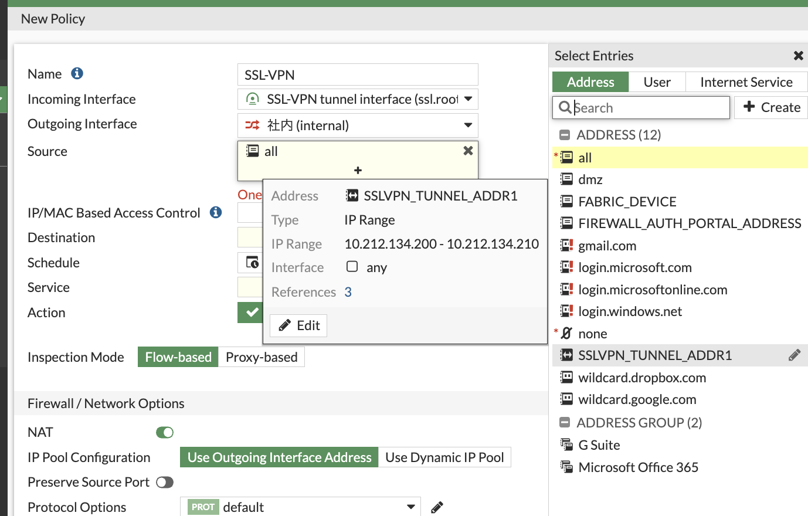Click the SSL-VPN tunnel interface icon
The height and width of the screenshot is (516, 808).
[x=252, y=99]
